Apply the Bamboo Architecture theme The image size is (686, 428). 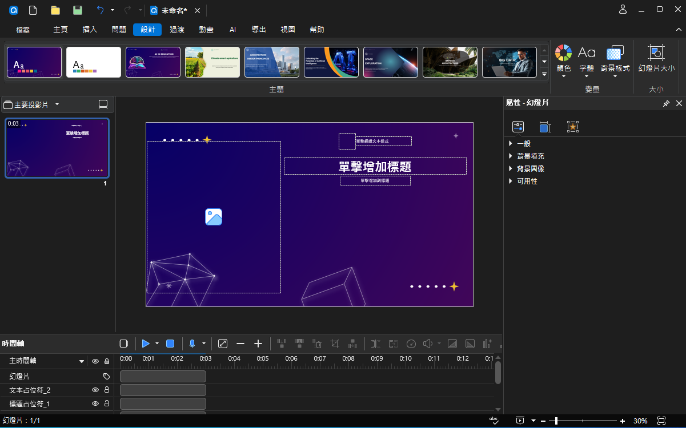(450, 62)
